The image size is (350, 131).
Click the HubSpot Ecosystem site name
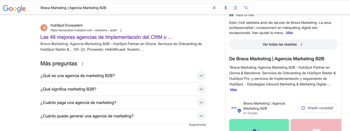click(x=67, y=25)
